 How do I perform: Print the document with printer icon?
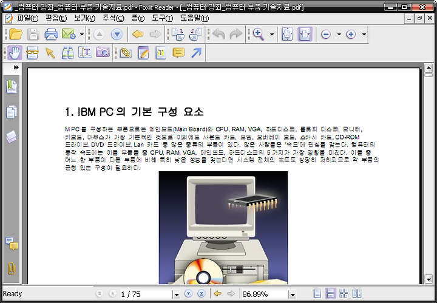pyautogui.click(x=51, y=34)
